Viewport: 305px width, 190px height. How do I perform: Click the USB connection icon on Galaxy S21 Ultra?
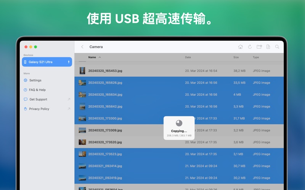click(x=69, y=62)
